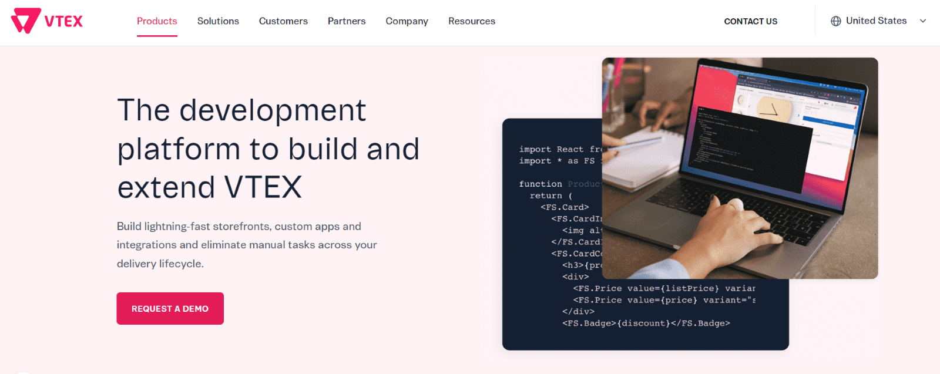940x374 pixels.
Task: Expand the United States region chevron
Action: click(x=923, y=21)
